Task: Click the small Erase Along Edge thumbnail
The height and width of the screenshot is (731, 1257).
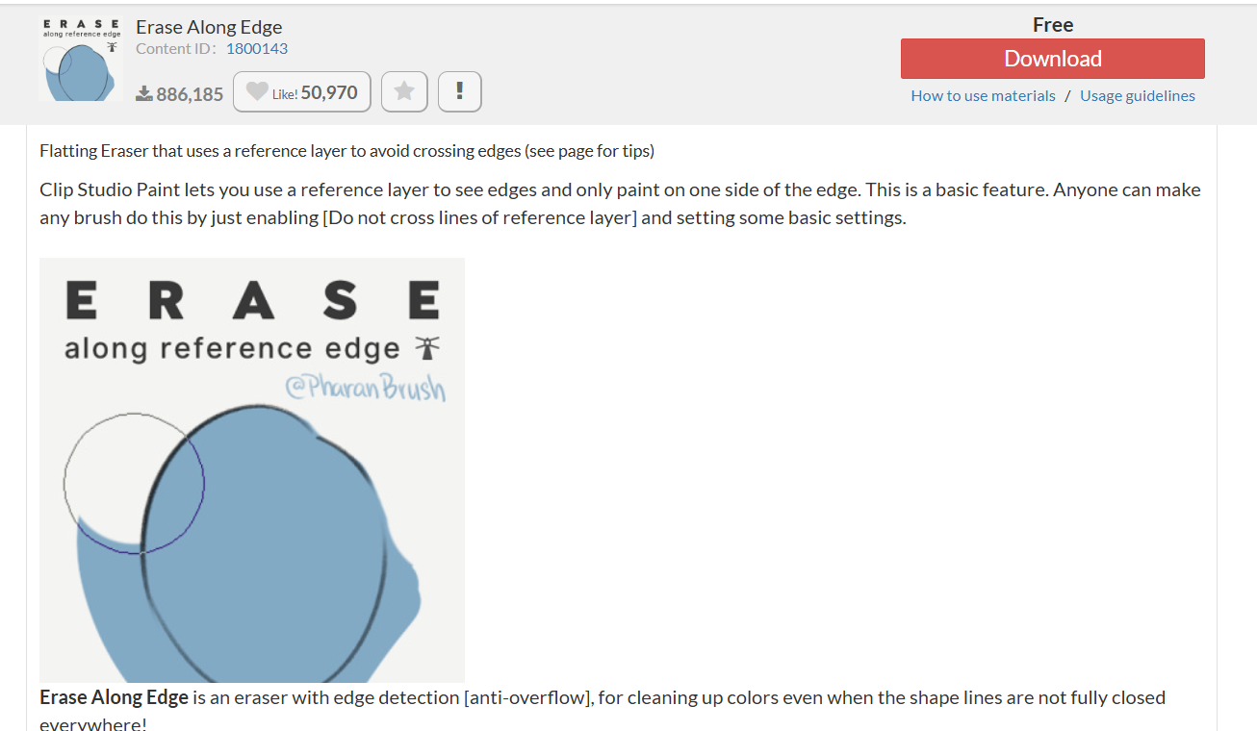Action: click(x=81, y=60)
